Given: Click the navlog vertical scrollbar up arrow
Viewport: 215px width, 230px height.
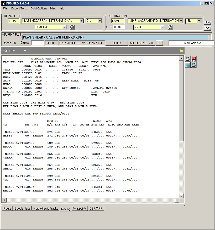Looking at the screenshot, I should click(181, 58).
